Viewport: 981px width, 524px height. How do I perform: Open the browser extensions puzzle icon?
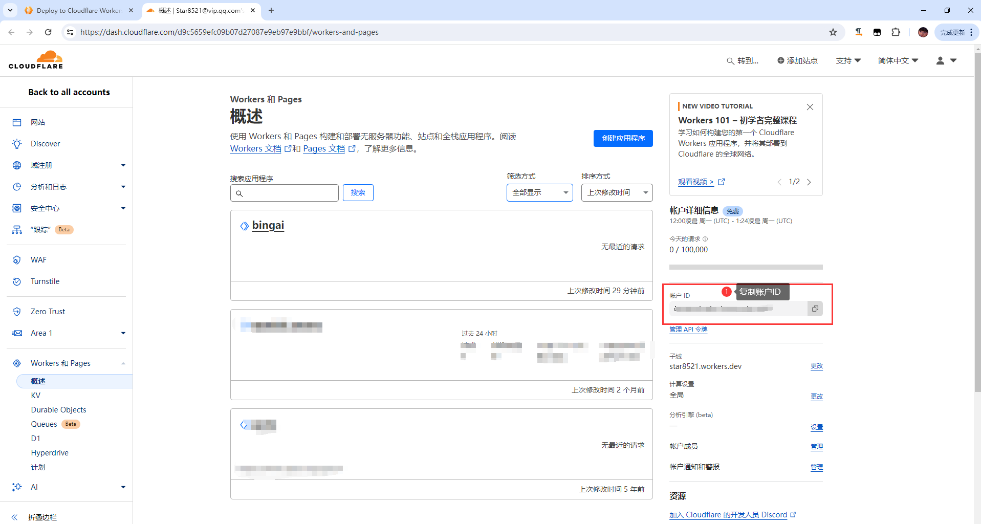pyautogui.click(x=896, y=32)
